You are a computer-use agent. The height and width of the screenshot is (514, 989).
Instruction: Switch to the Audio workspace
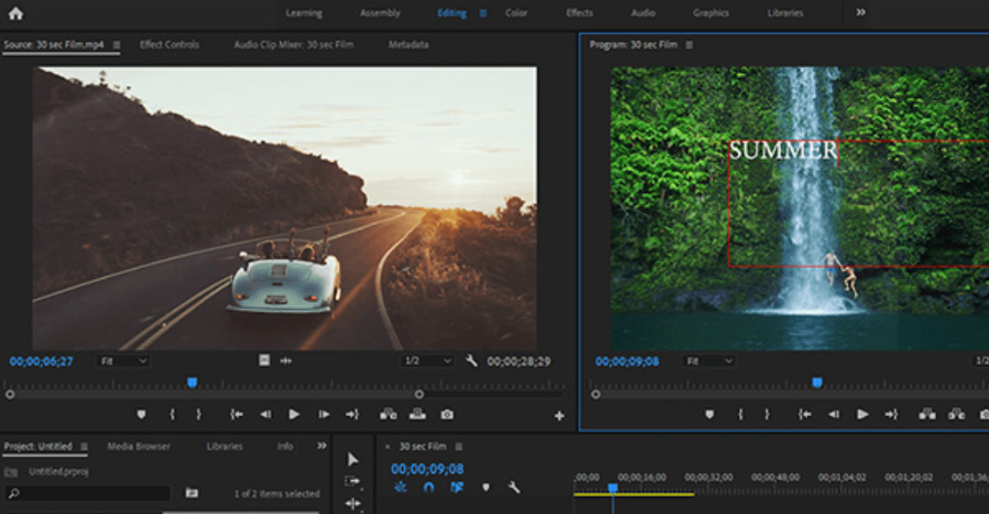pyautogui.click(x=644, y=13)
